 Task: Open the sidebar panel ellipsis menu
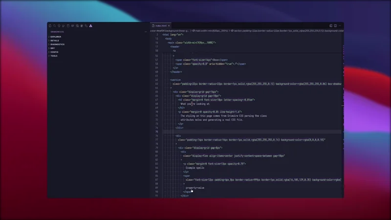146,32
